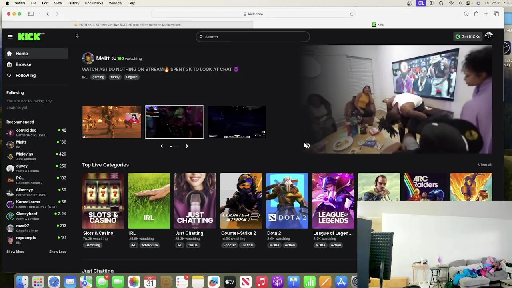This screenshot has width=512, height=288.
Task: Open the Dota 2 category card
Action: [287, 201]
